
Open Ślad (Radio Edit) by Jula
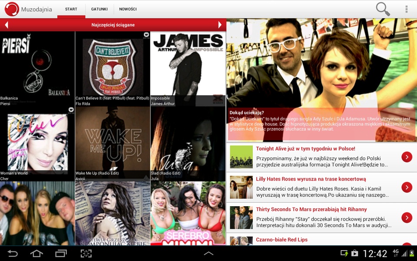[x=188, y=144]
